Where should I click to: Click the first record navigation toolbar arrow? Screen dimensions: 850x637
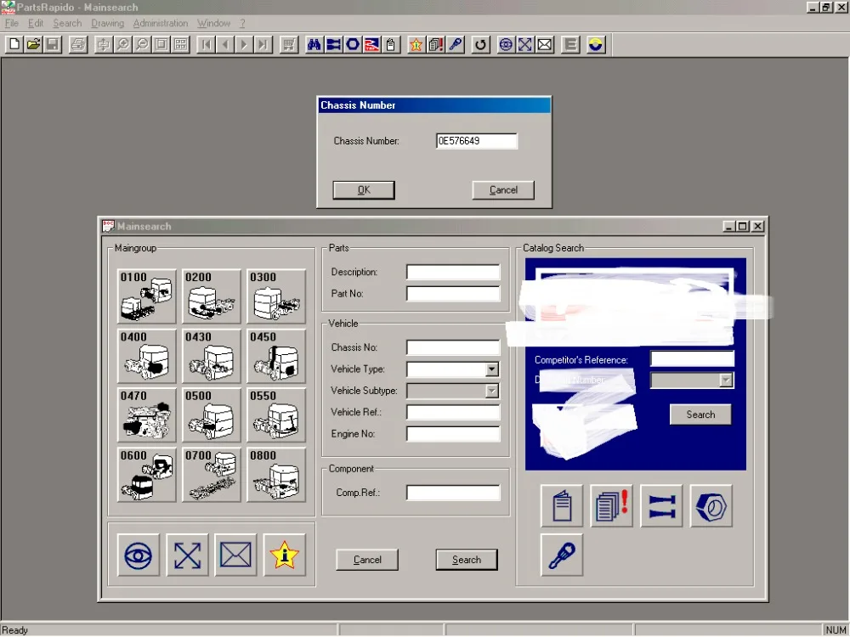click(206, 44)
